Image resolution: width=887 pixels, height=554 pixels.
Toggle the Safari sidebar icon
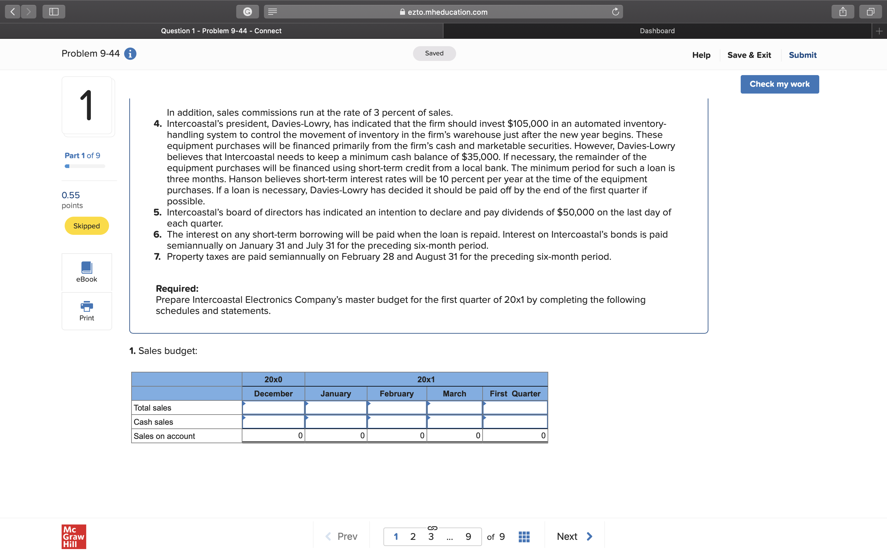coord(54,12)
